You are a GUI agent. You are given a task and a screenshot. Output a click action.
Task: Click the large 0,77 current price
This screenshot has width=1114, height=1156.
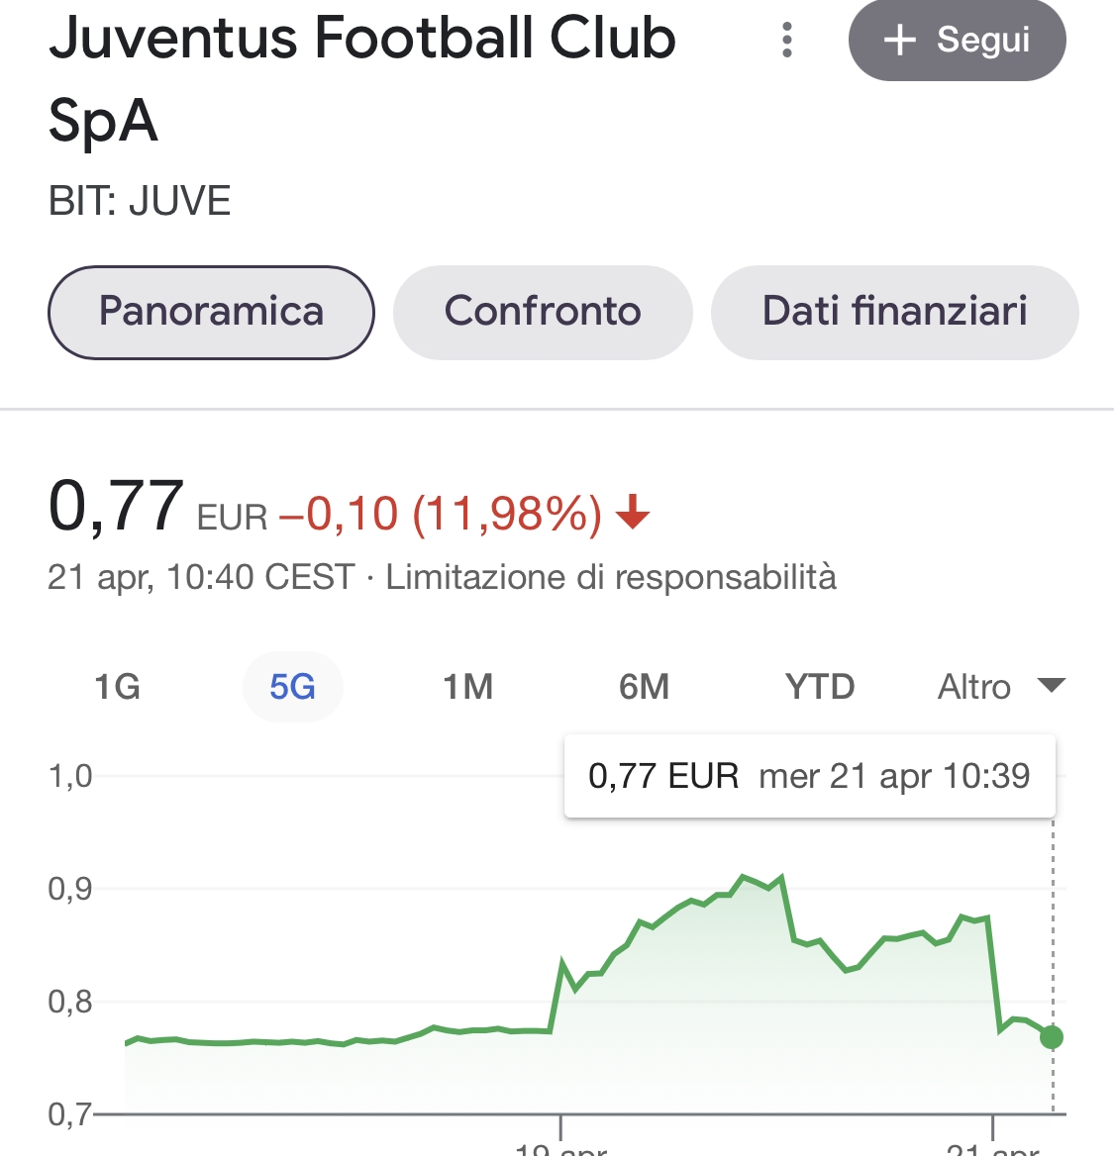[116, 507]
